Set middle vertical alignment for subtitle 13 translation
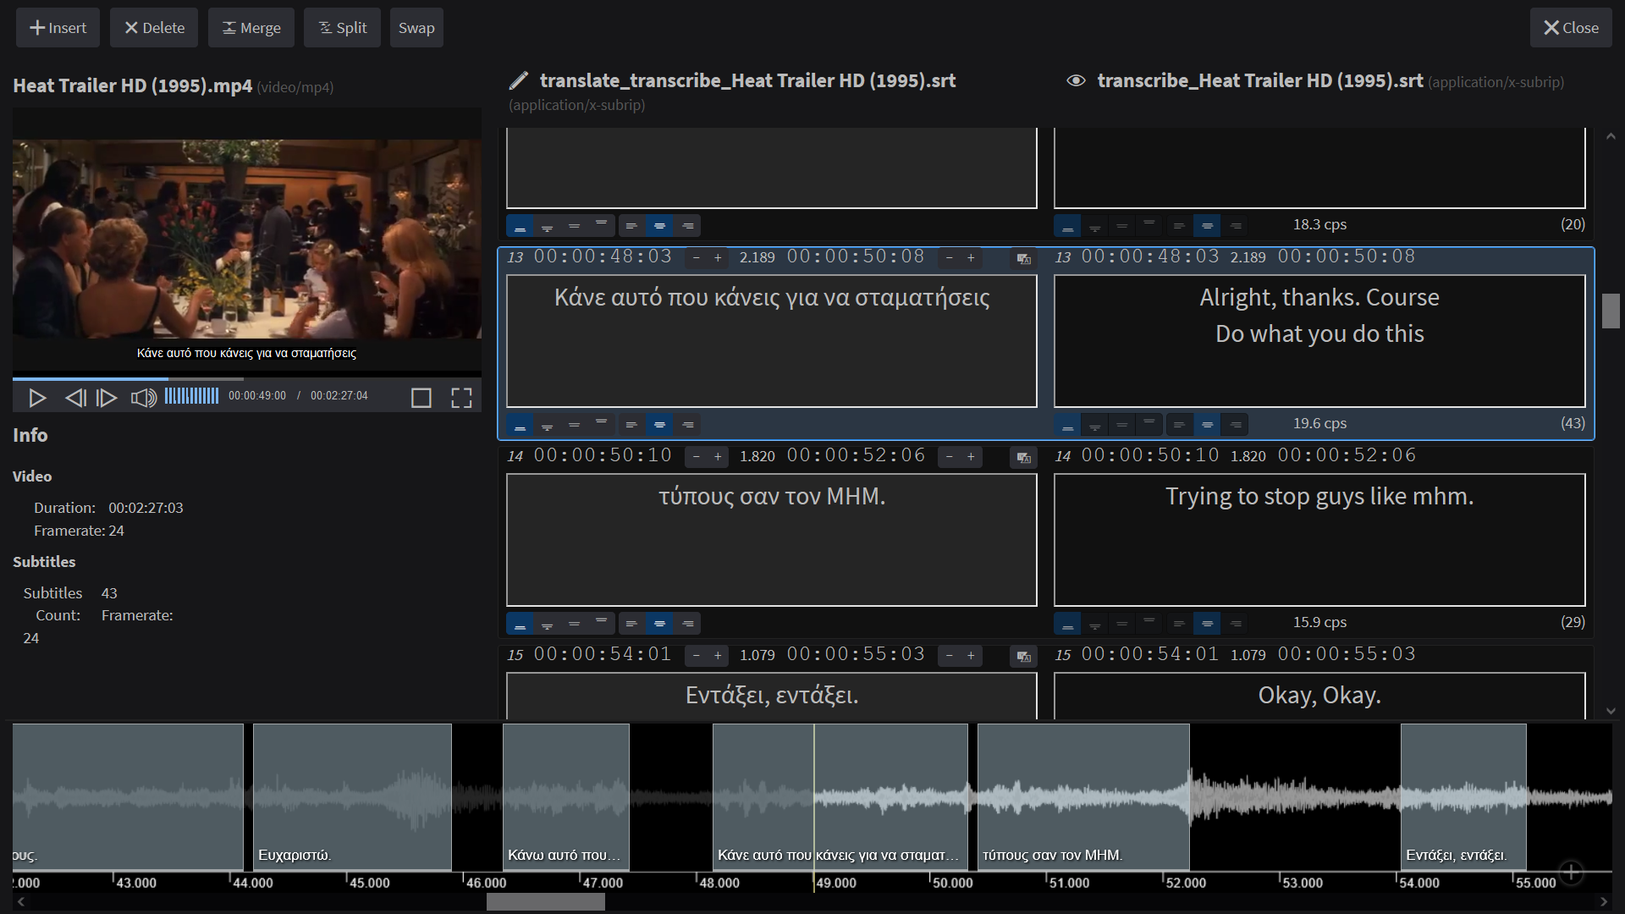 pos(574,425)
